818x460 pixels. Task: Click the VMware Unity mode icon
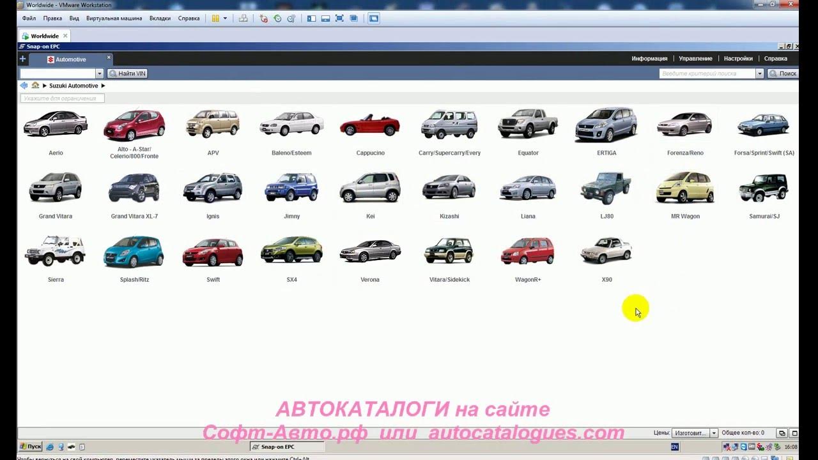353,19
